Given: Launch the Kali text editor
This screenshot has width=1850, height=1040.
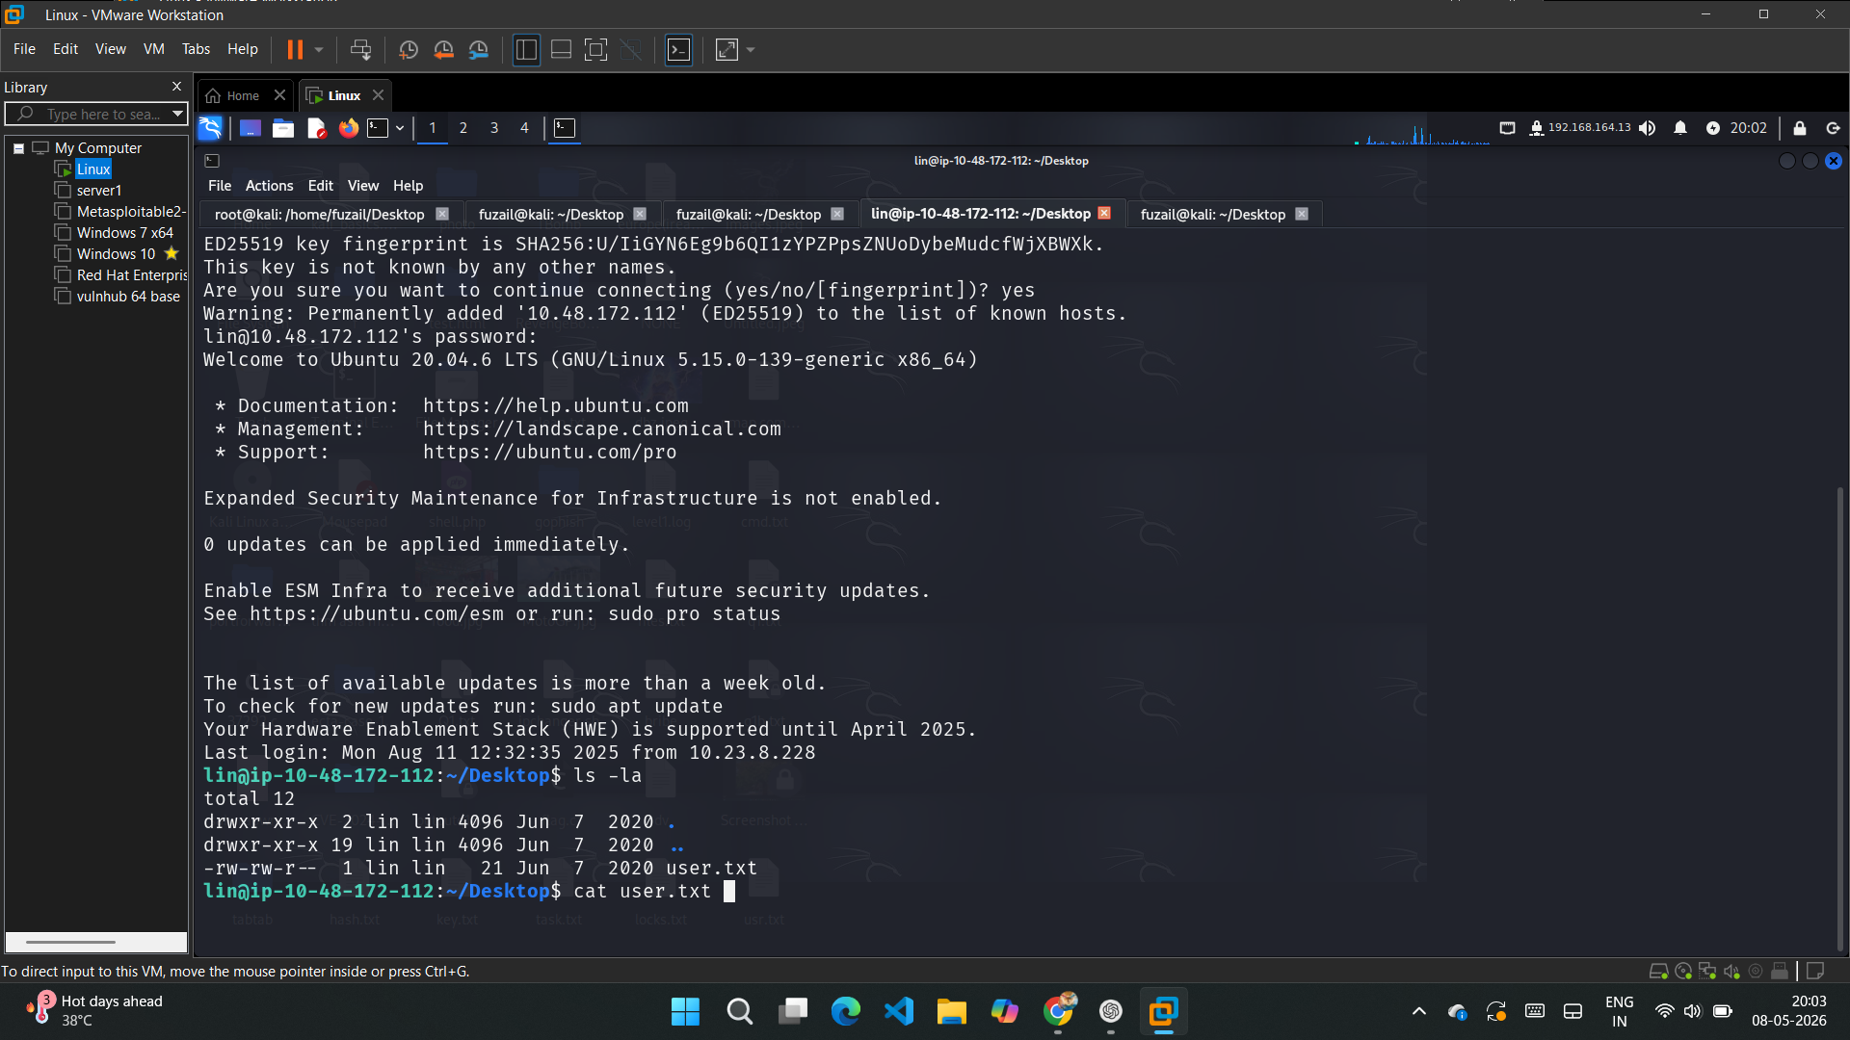Looking at the screenshot, I should pos(316,128).
